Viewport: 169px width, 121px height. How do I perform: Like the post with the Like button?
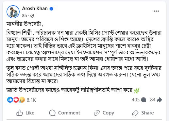click(25, 113)
